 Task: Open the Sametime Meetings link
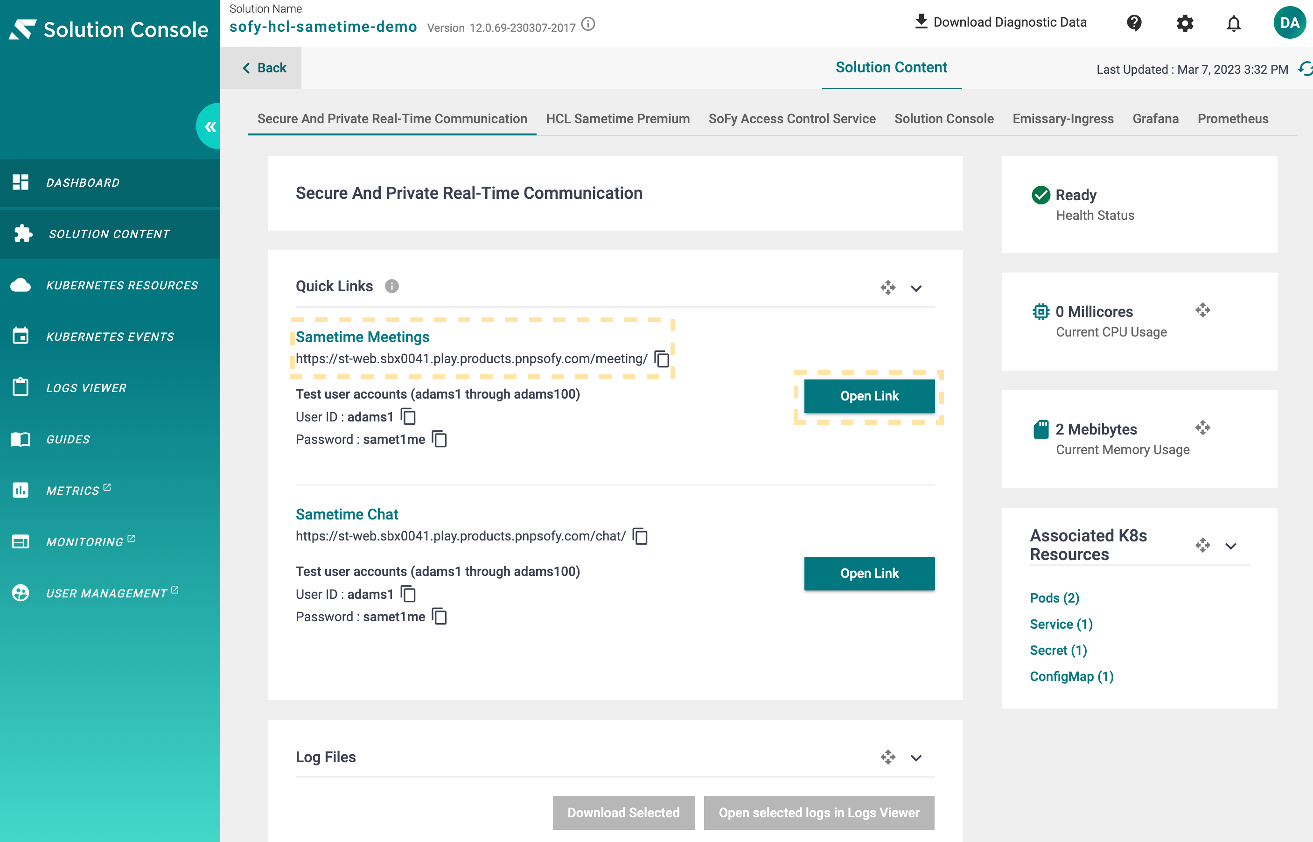pyautogui.click(x=363, y=337)
